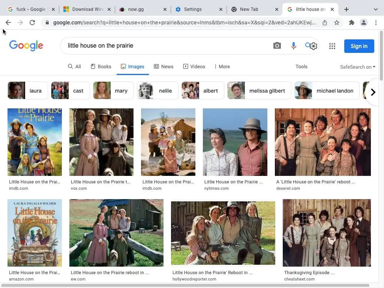Open the hollywoodreporter.com image result
The image size is (384, 288).
[223, 233]
